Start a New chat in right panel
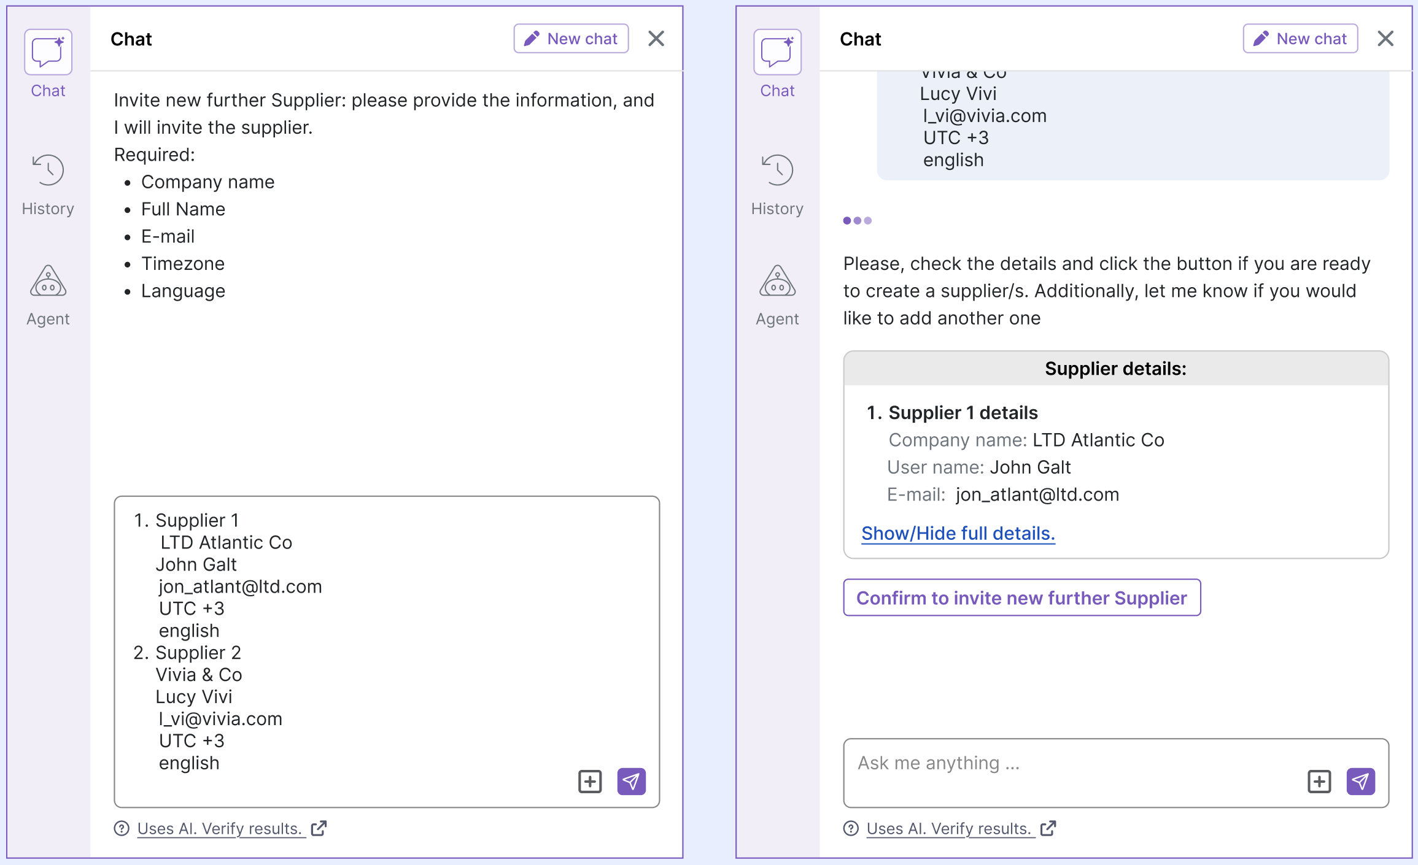The width and height of the screenshot is (1418, 865). 1300,39
